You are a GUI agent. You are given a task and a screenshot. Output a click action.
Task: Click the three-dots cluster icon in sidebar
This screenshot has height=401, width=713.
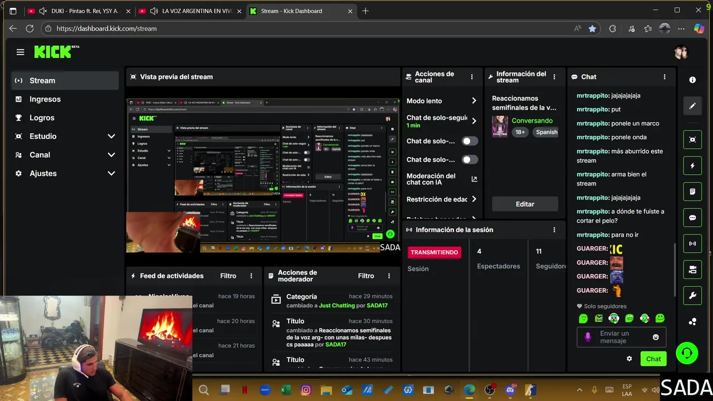point(692,321)
